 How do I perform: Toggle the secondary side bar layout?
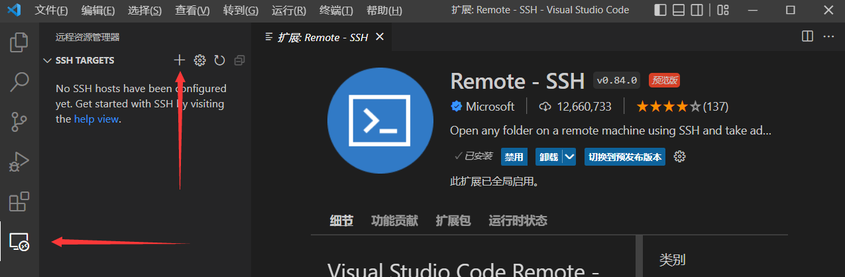coord(696,11)
